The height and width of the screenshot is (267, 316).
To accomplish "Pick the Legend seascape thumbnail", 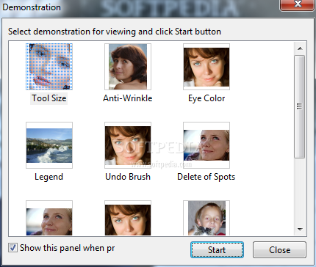I will pos(49,145).
